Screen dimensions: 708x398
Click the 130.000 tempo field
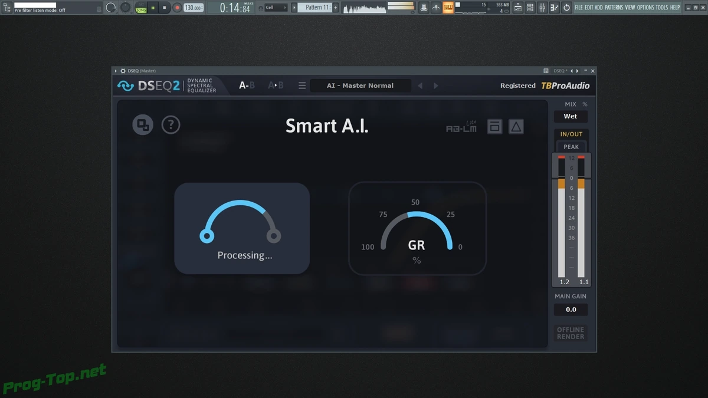(x=193, y=8)
